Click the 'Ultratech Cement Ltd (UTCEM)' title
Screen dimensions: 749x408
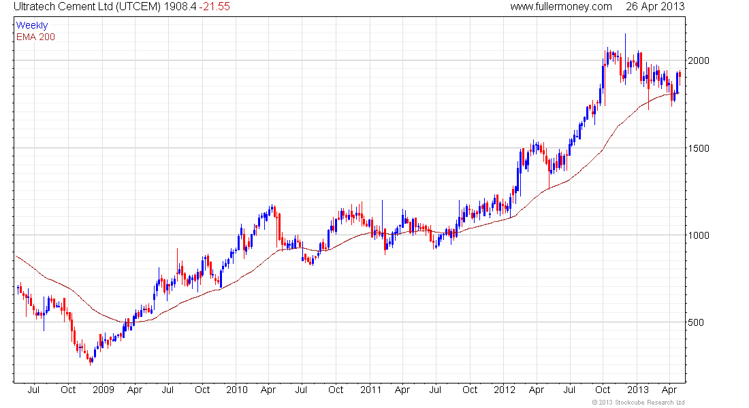tap(89, 7)
